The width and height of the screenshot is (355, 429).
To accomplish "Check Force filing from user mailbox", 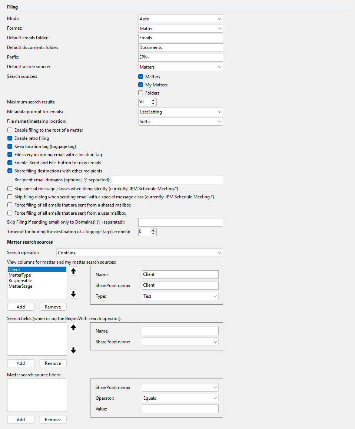I will (x=10, y=213).
